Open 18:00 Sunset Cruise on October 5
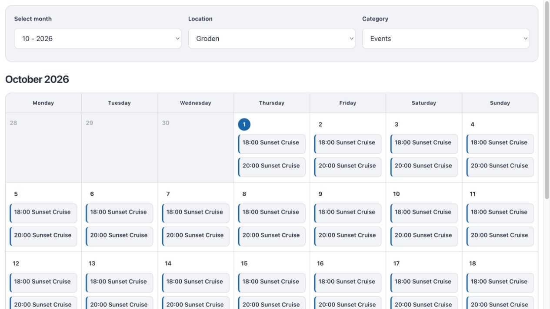The image size is (550, 309). [43, 213]
